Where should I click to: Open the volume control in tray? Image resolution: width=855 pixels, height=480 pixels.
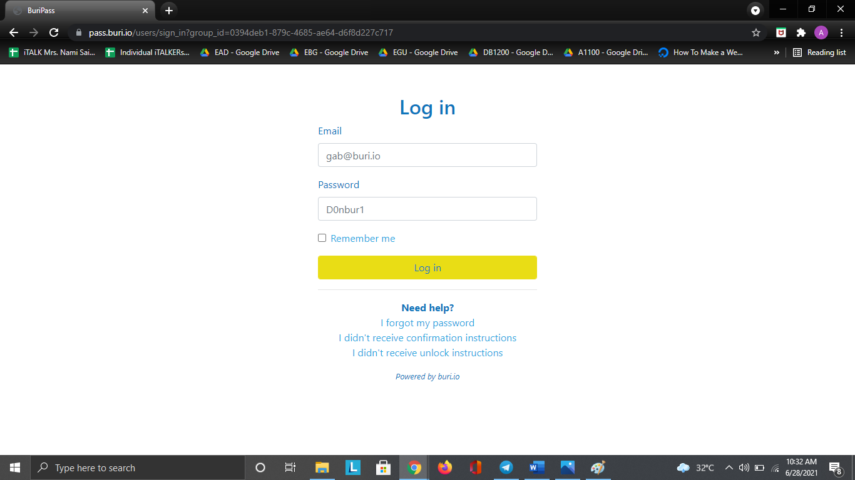(744, 467)
